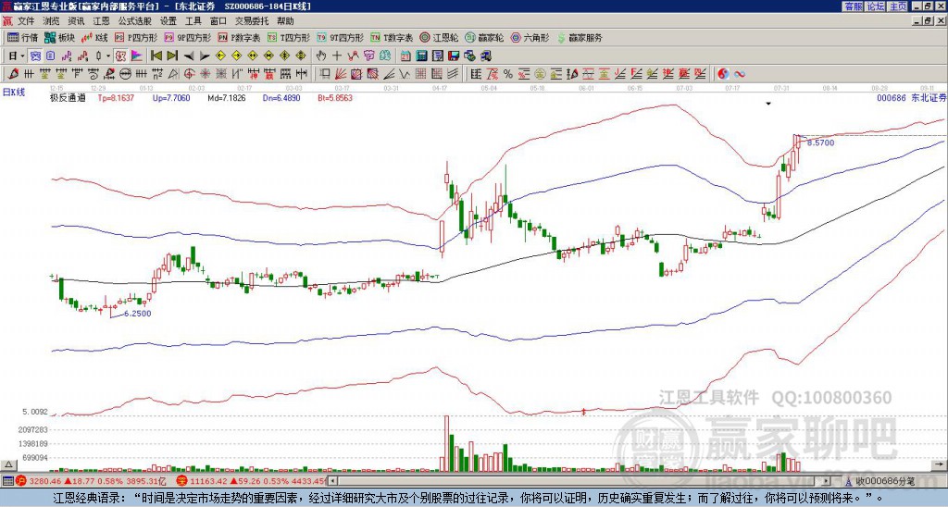Screen dimensions: 948x507
Task: Open the 公式选股 menu
Action: pyautogui.click(x=135, y=21)
